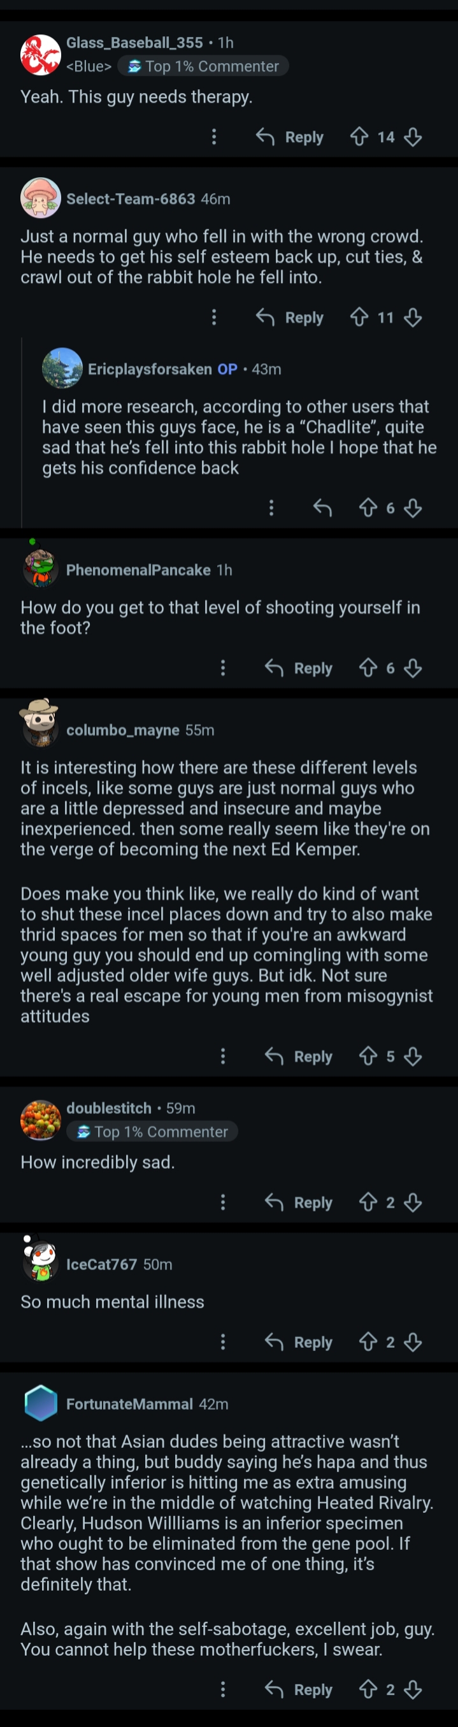Open more options on Glass_Baseball_355's comment
The width and height of the screenshot is (458, 1727).
click(x=214, y=138)
